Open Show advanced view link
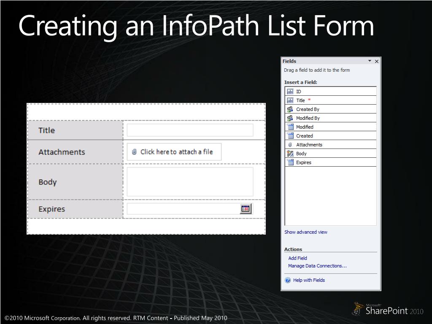This screenshot has height=324, width=432. [306, 232]
